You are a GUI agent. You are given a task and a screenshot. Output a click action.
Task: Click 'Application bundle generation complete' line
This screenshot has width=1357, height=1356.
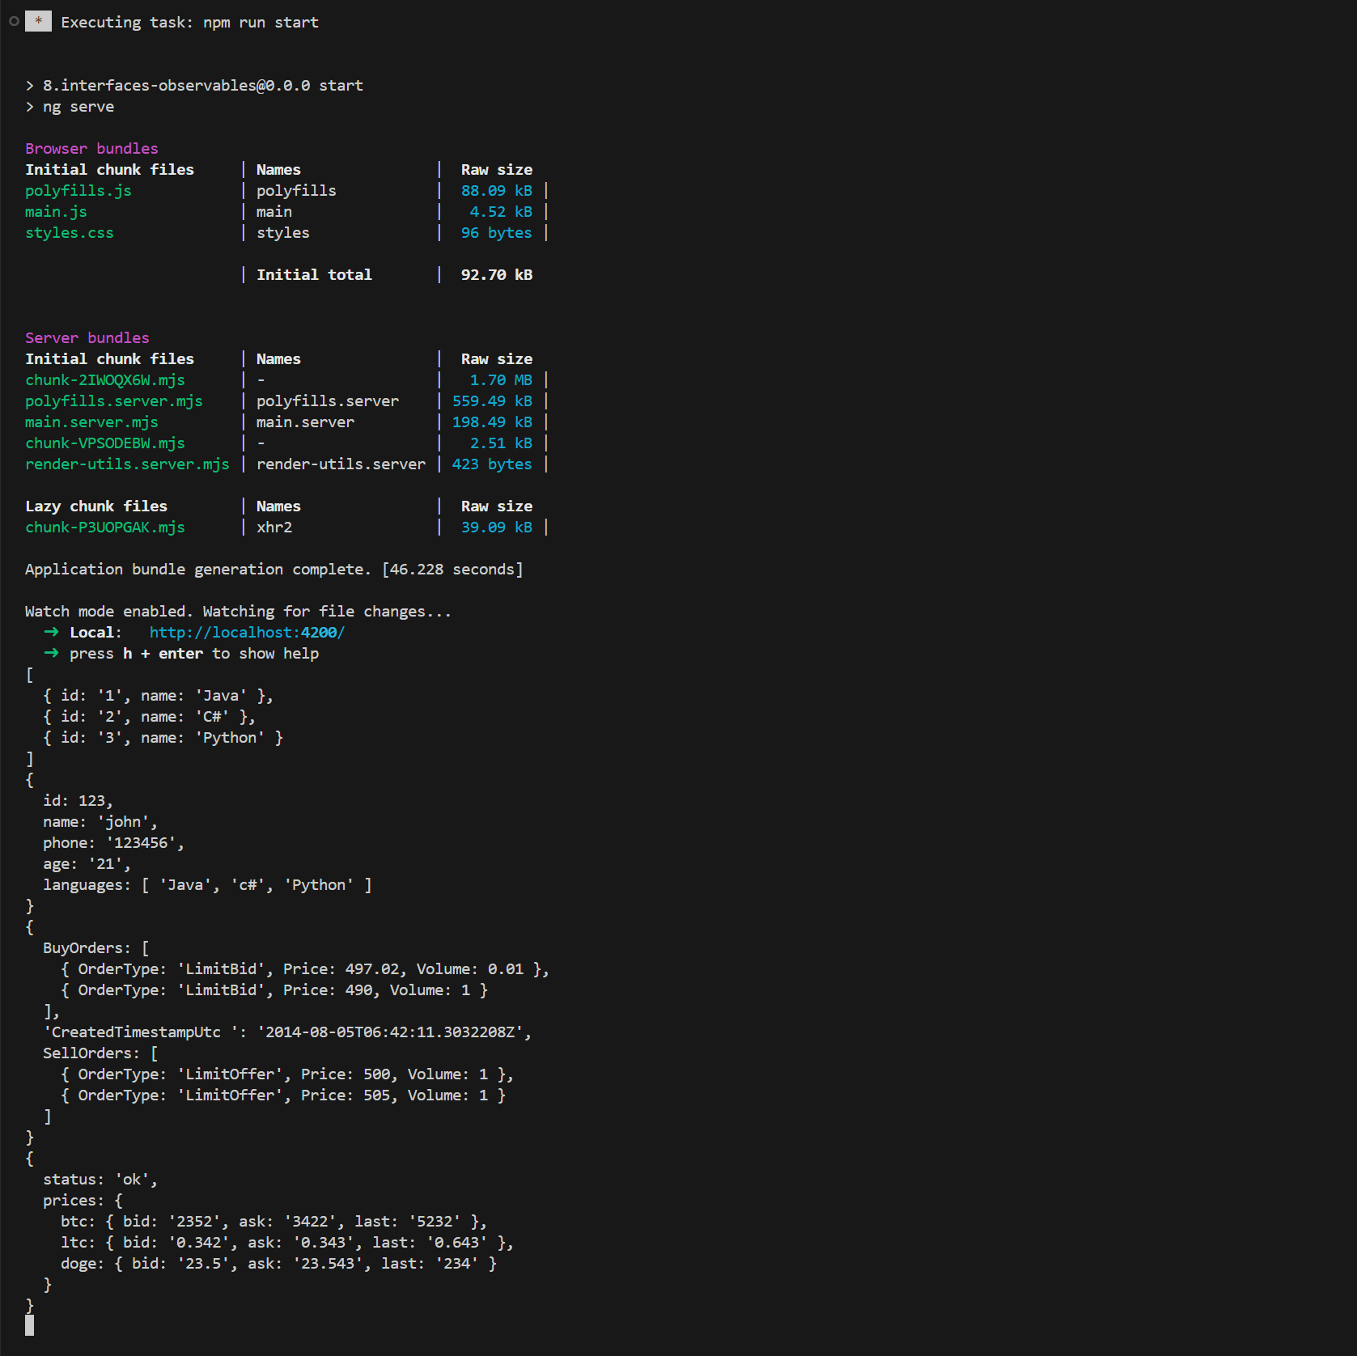pyautogui.click(x=274, y=570)
